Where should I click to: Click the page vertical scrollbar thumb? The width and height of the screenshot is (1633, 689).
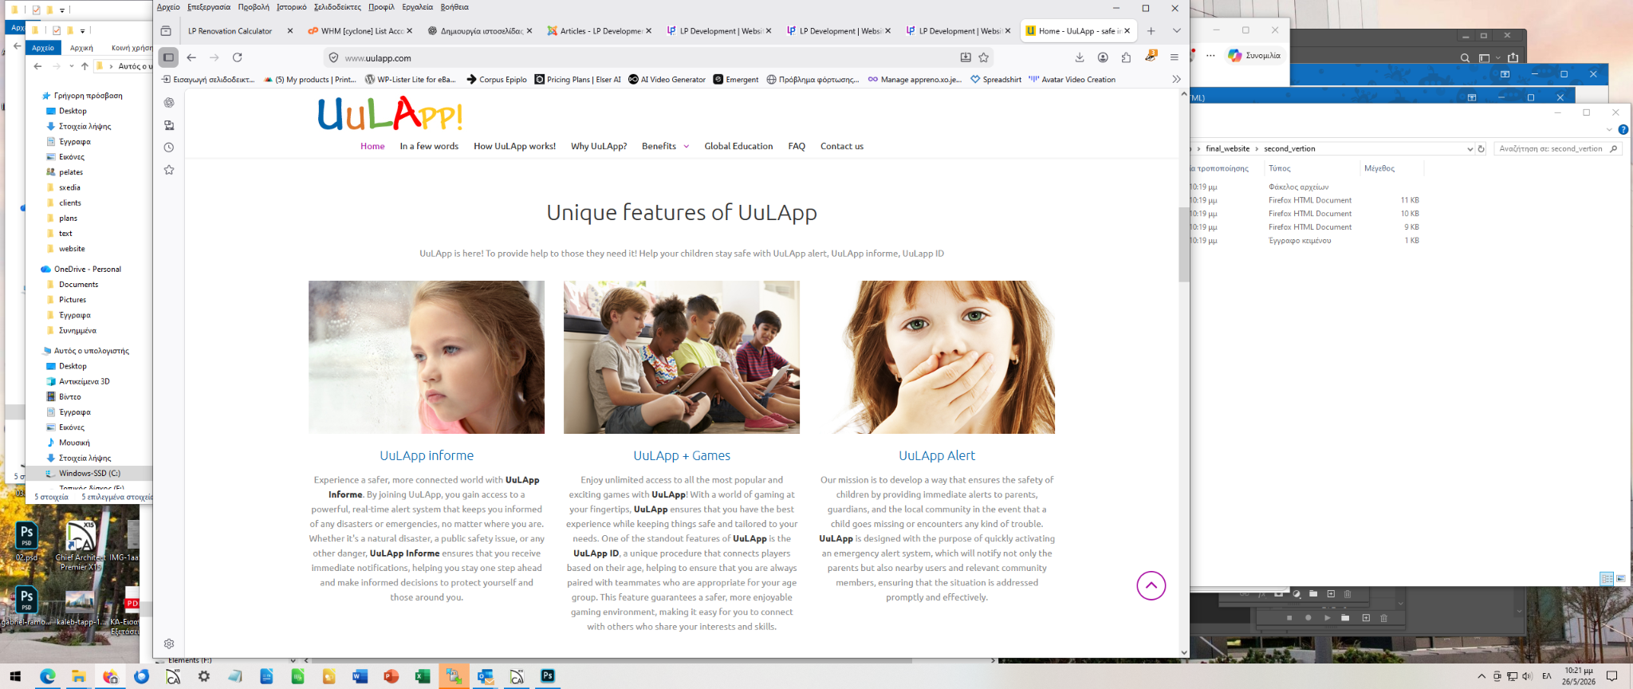coord(1183,244)
